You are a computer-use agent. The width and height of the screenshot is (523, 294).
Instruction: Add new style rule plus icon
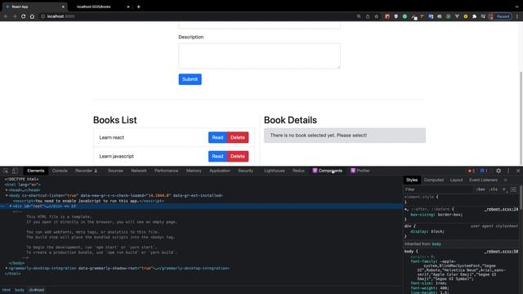tap(504, 189)
